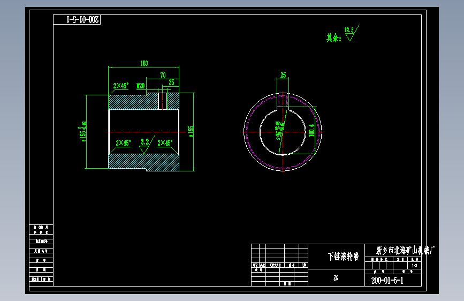Select the 2×45° note right of 3.2
Screen dimensions: 464x301
point(165,143)
